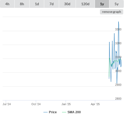Click the Oct '24 axis label
Viewport: 124px width, 119px height.
pos(36,104)
